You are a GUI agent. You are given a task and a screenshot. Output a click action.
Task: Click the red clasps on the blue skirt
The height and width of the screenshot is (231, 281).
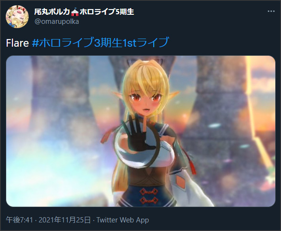point(148,196)
